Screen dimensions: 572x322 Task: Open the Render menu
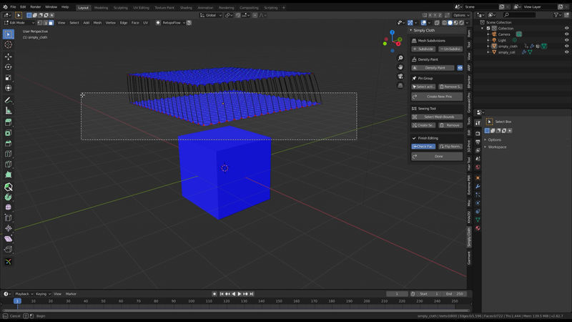coord(35,7)
